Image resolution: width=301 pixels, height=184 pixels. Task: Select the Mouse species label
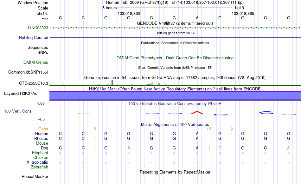(x=42, y=143)
